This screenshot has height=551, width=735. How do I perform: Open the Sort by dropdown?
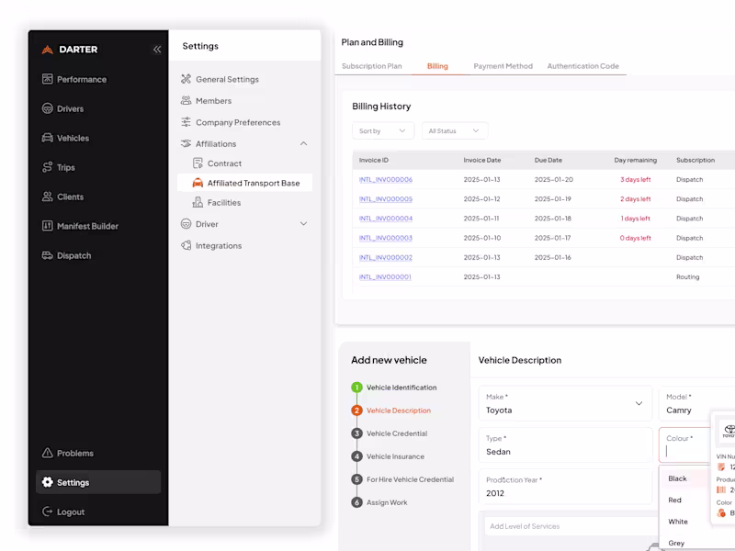click(382, 130)
